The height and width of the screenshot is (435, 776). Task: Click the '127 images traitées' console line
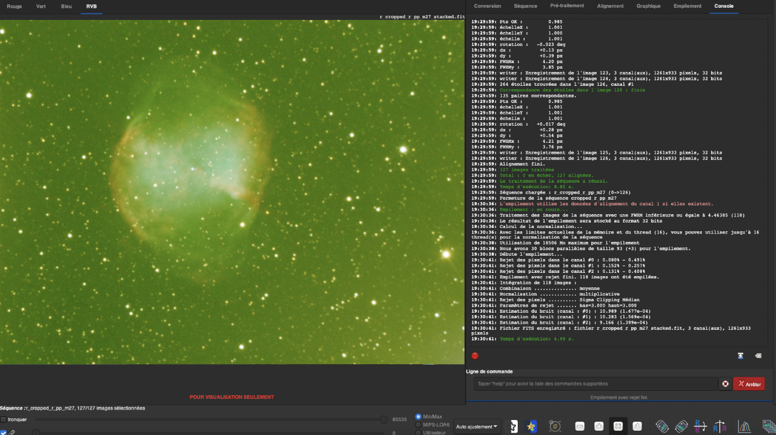527,170
